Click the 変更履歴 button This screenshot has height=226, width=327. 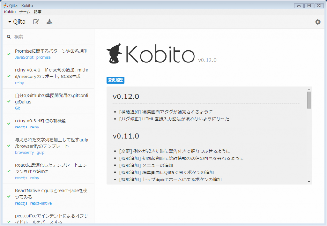point(116,80)
